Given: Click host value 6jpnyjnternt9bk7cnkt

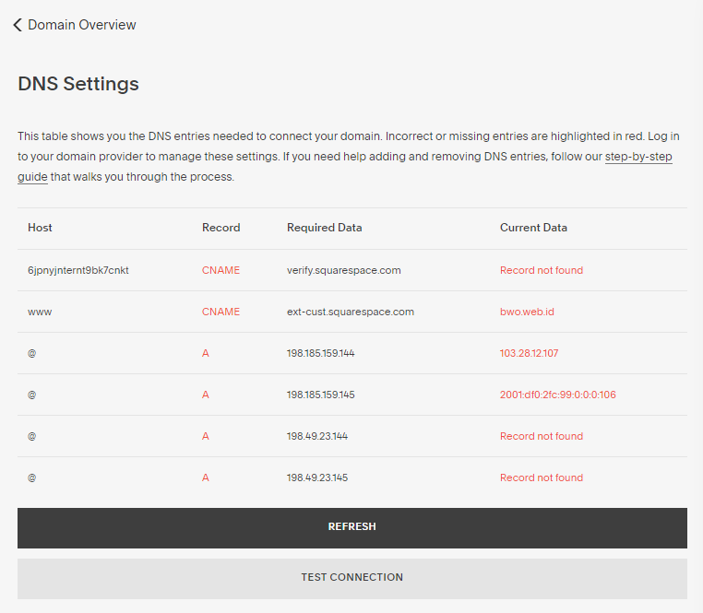Looking at the screenshot, I should pyautogui.click(x=78, y=270).
